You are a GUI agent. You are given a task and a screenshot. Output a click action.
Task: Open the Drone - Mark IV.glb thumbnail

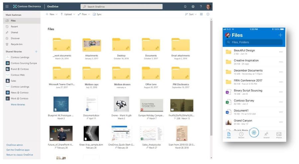tap(121, 104)
